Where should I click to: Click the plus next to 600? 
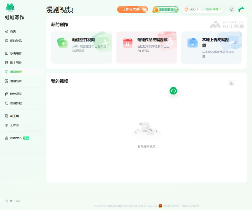pos(198,9)
